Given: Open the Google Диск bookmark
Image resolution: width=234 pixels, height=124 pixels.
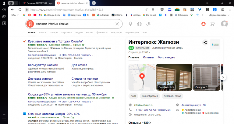Looking at the screenshot, I should tap(52, 15).
